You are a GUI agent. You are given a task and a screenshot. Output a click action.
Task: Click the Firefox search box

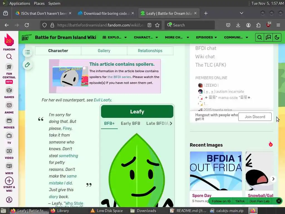coord(190,25)
